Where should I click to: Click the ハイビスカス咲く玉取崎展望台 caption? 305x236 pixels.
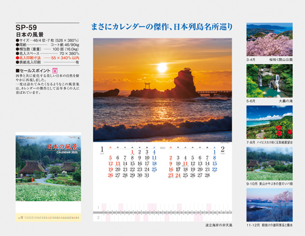[x=274, y=143]
